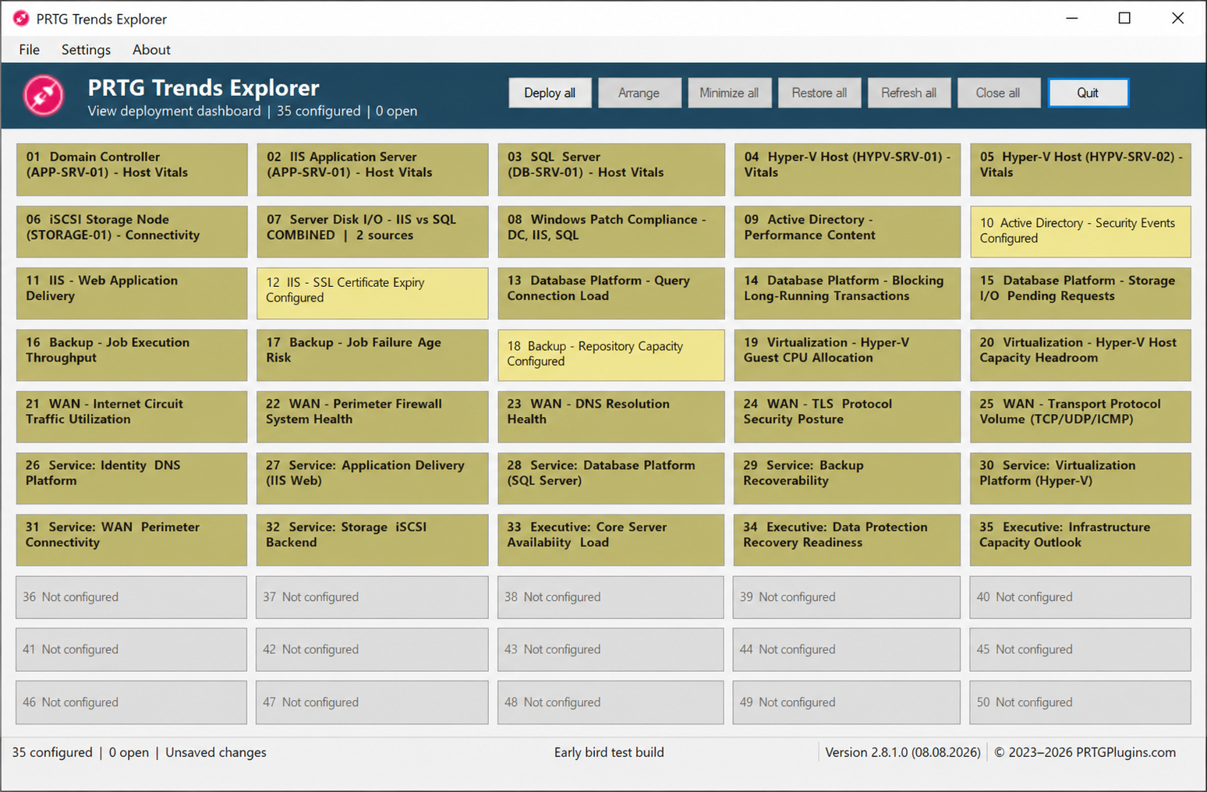Click the Refresh all button
The height and width of the screenshot is (792, 1207).
(x=908, y=93)
